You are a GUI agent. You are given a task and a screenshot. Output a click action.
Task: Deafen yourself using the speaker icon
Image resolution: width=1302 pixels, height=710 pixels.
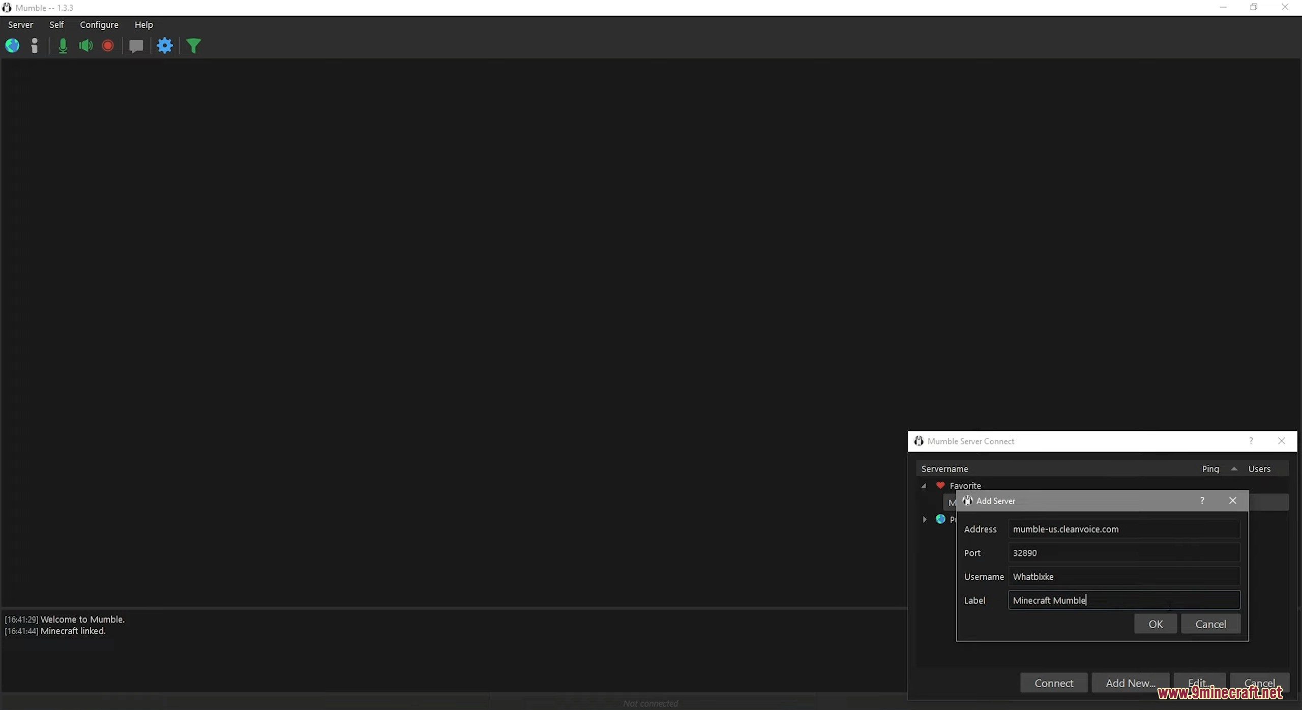[86, 46]
